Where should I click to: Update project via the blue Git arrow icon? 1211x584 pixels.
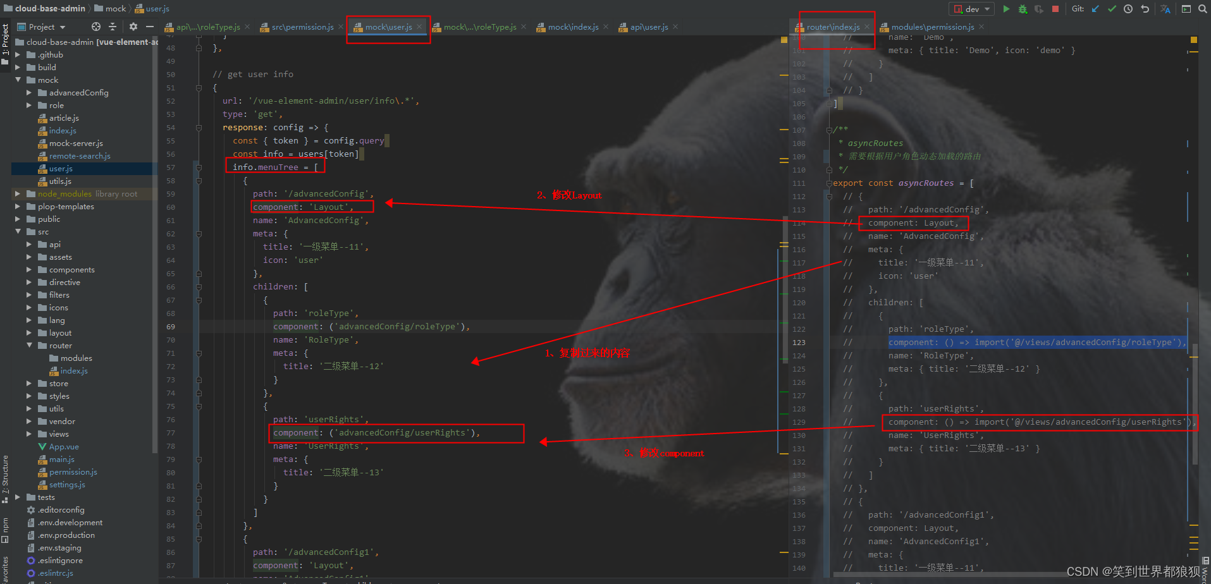(1095, 9)
